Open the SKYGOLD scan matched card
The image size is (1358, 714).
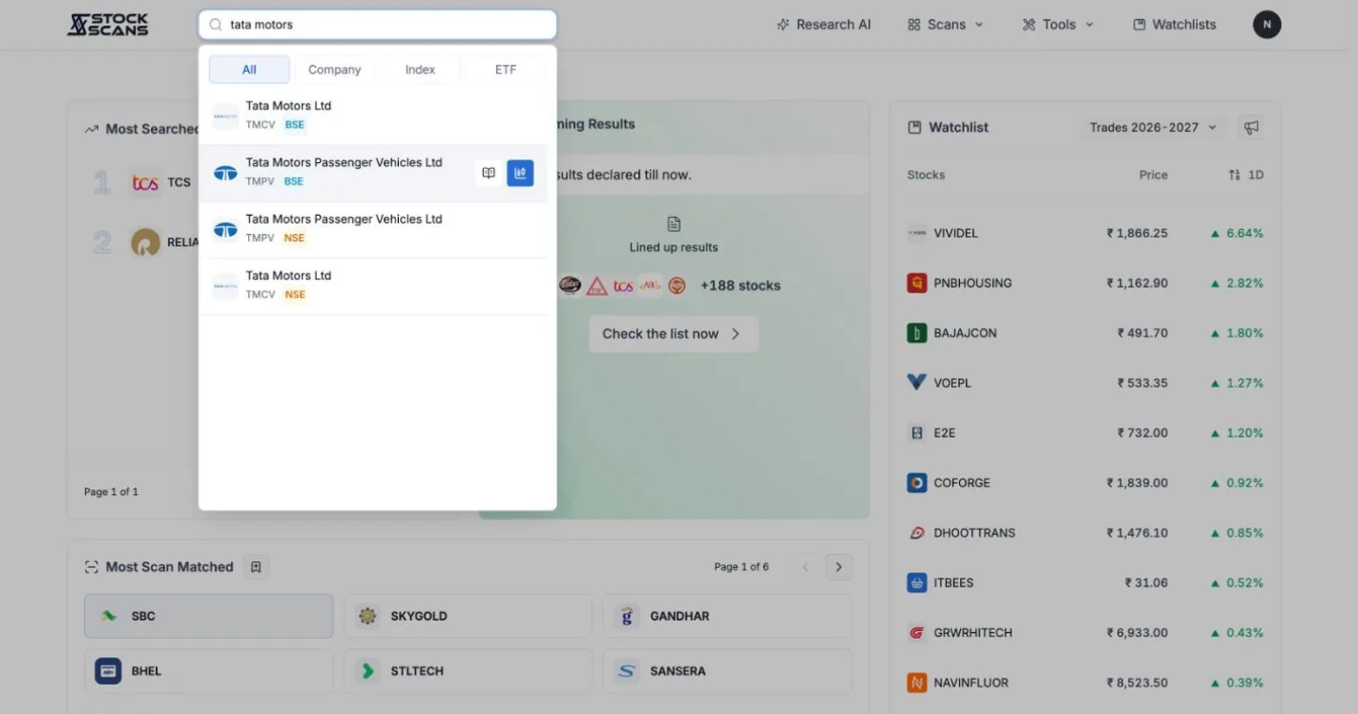468,616
